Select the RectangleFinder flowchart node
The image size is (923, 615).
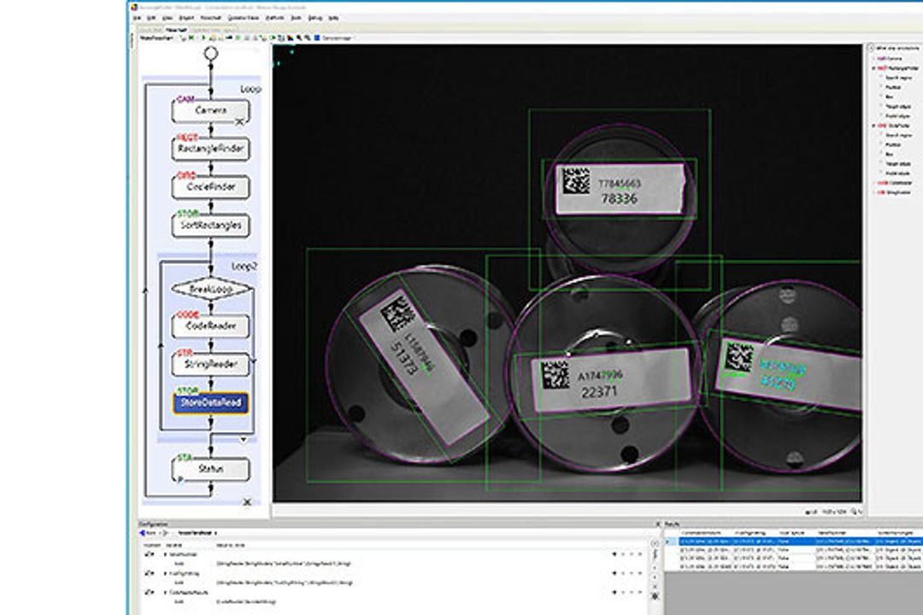pyautogui.click(x=211, y=149)
